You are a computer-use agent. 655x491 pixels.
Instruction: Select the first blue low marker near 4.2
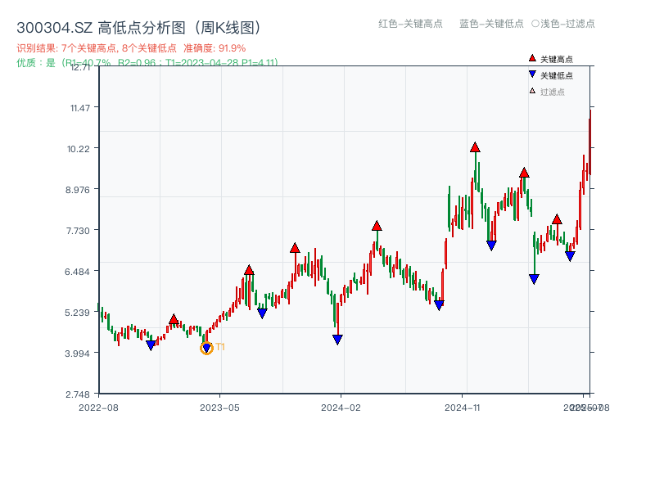151,345
